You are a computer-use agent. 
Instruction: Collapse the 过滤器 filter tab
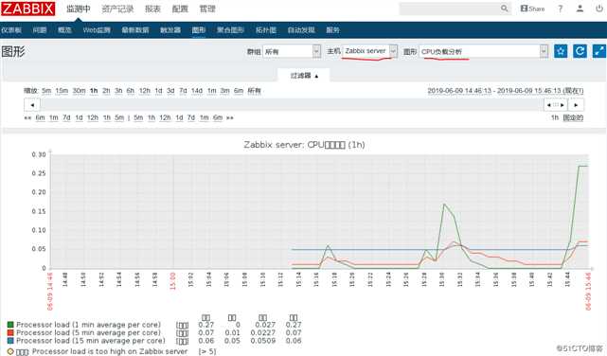[x=304, y=76]
